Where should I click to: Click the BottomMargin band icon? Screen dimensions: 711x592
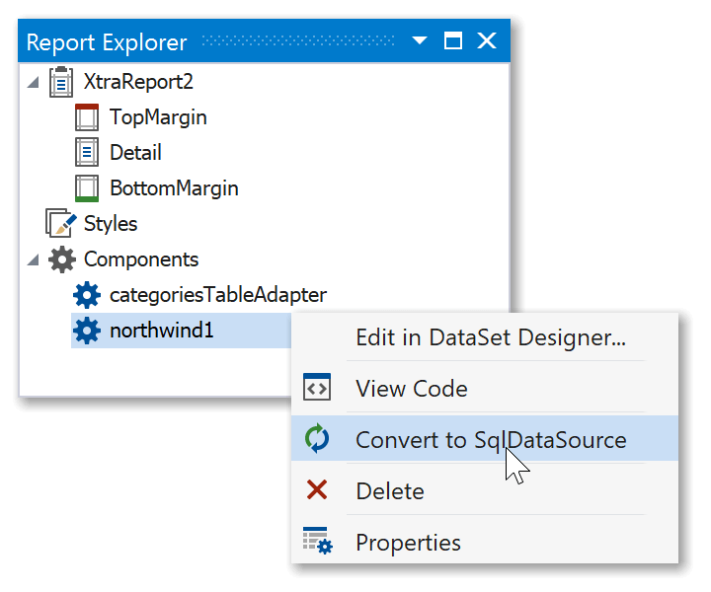[87, 188]
